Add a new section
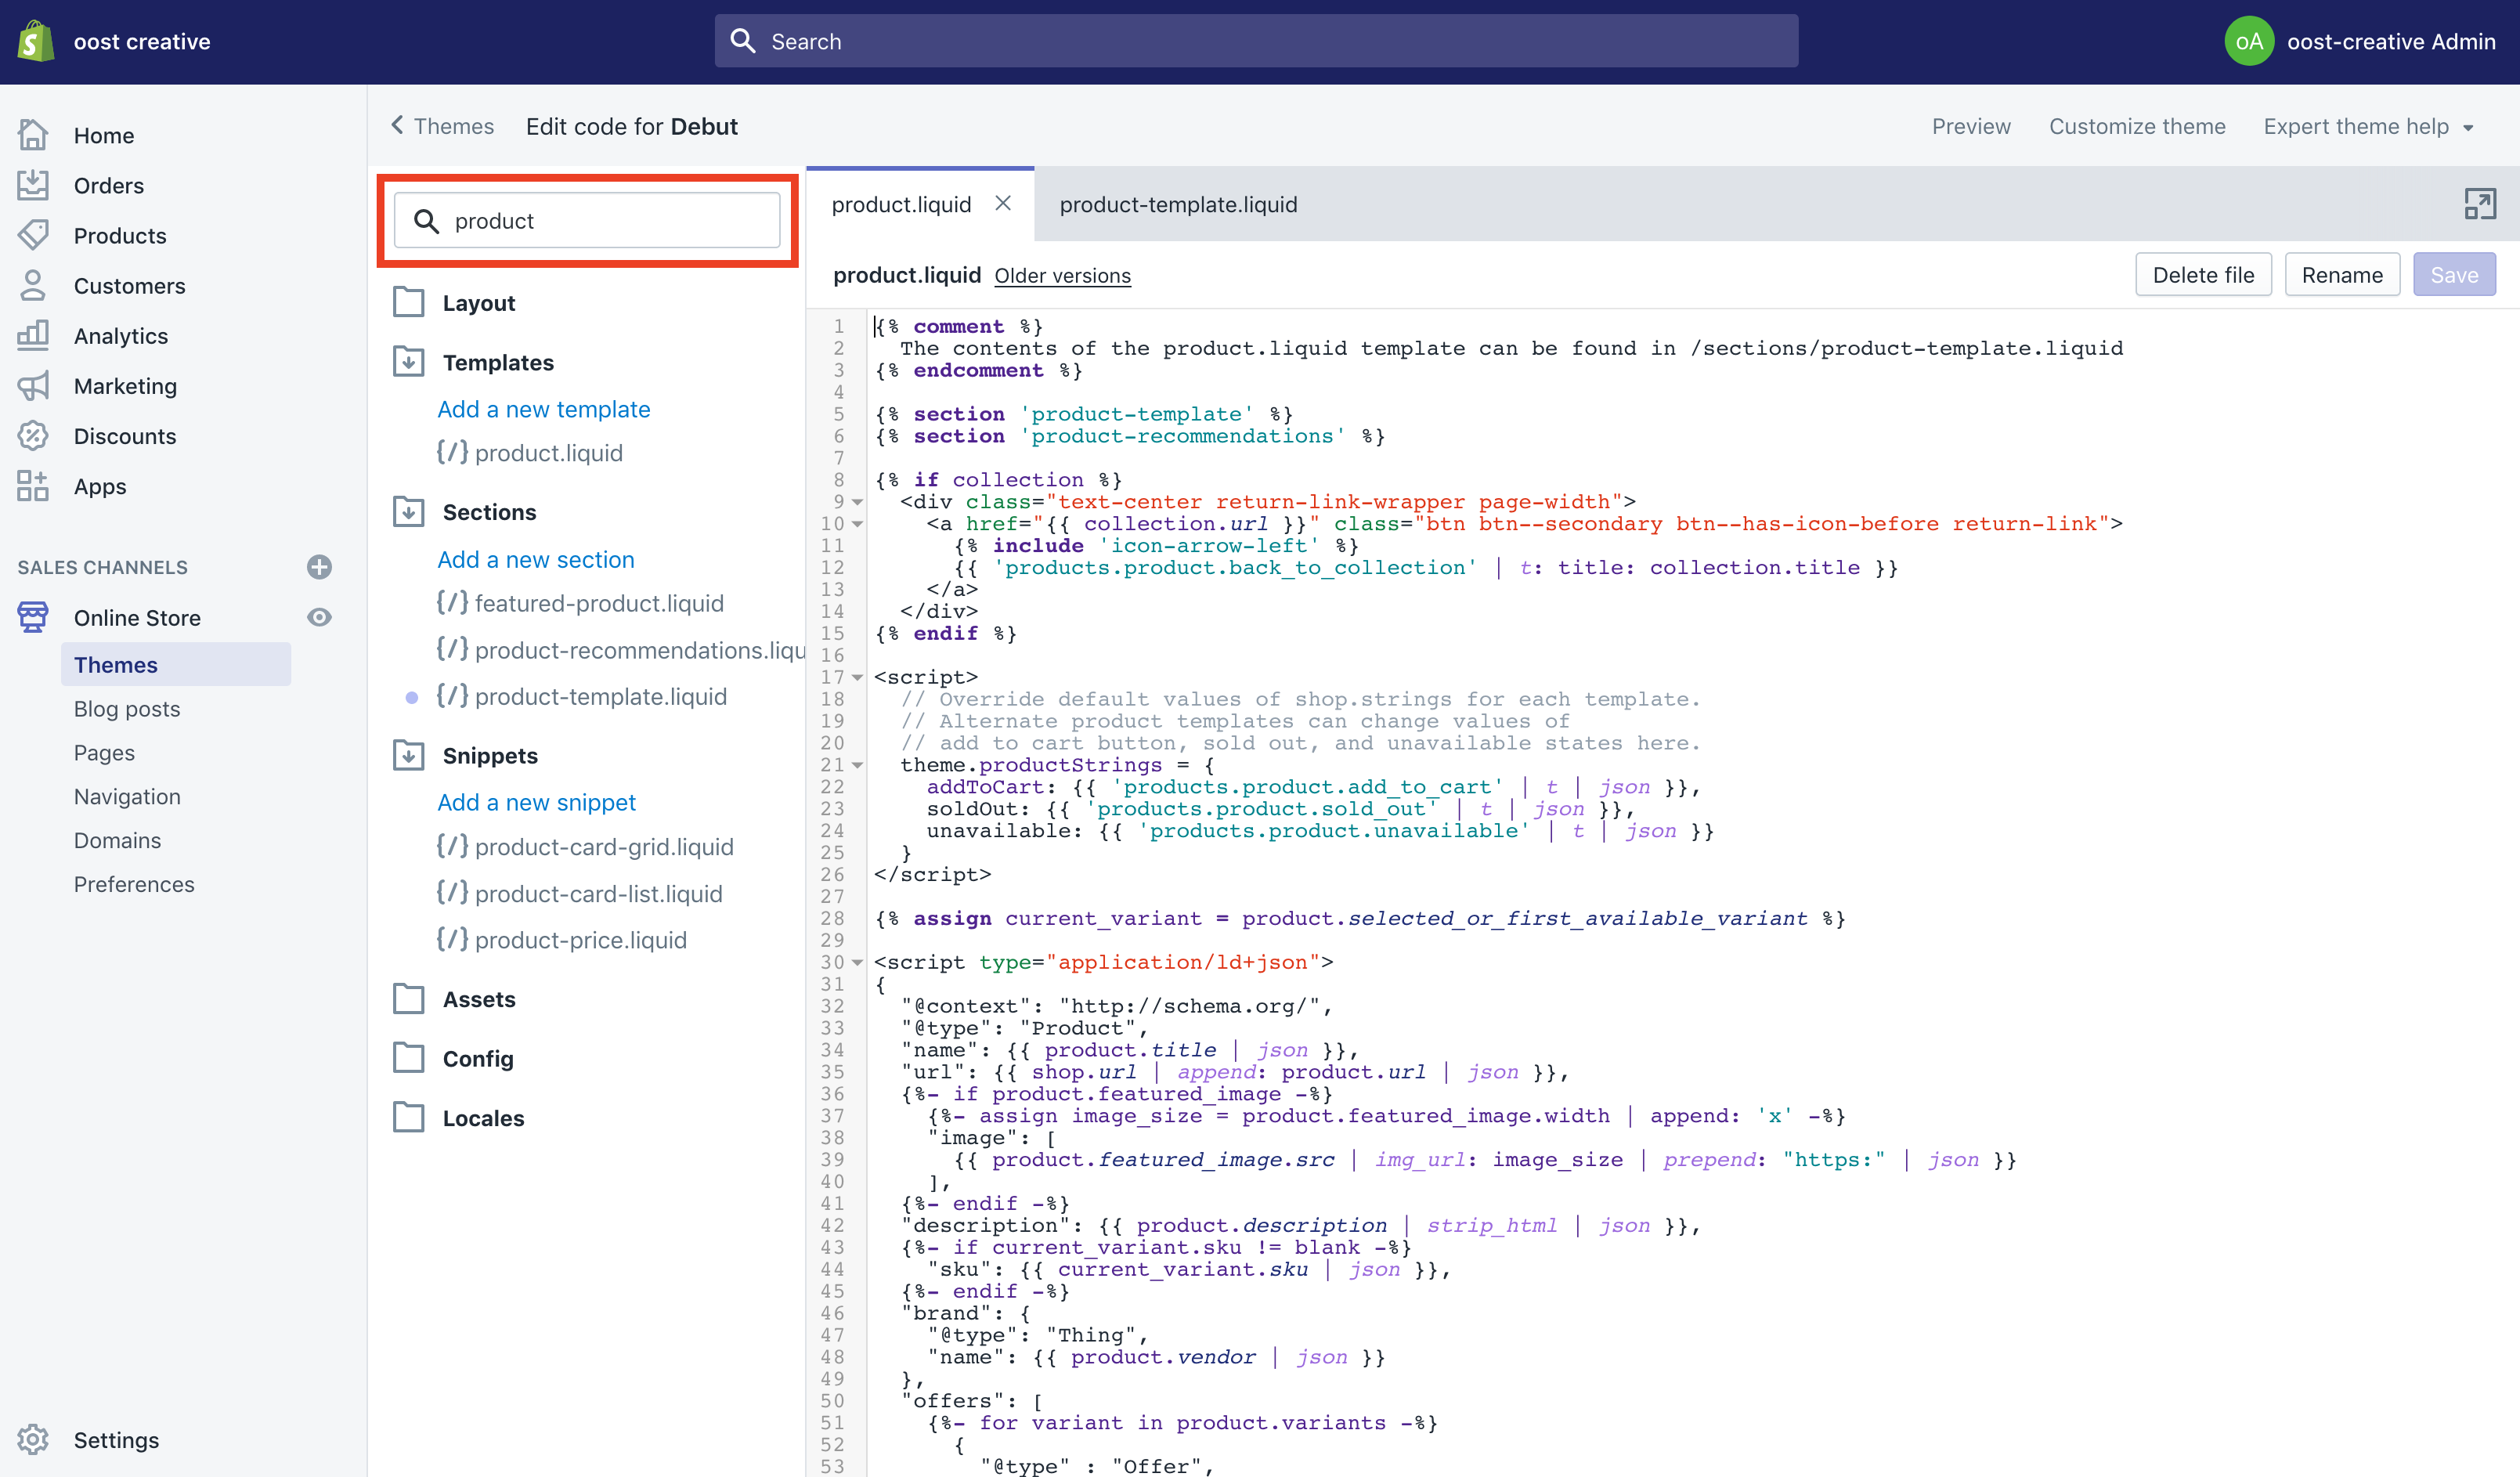2520x1477 pixels. (535, 559)
